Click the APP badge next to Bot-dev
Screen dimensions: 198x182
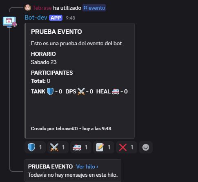click(x=56, y=18)
